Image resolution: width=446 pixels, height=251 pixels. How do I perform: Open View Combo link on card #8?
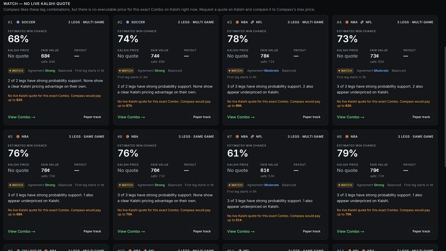point(350,231)
